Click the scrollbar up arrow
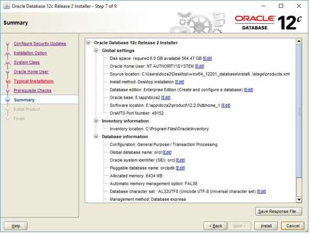 [299, 41]
